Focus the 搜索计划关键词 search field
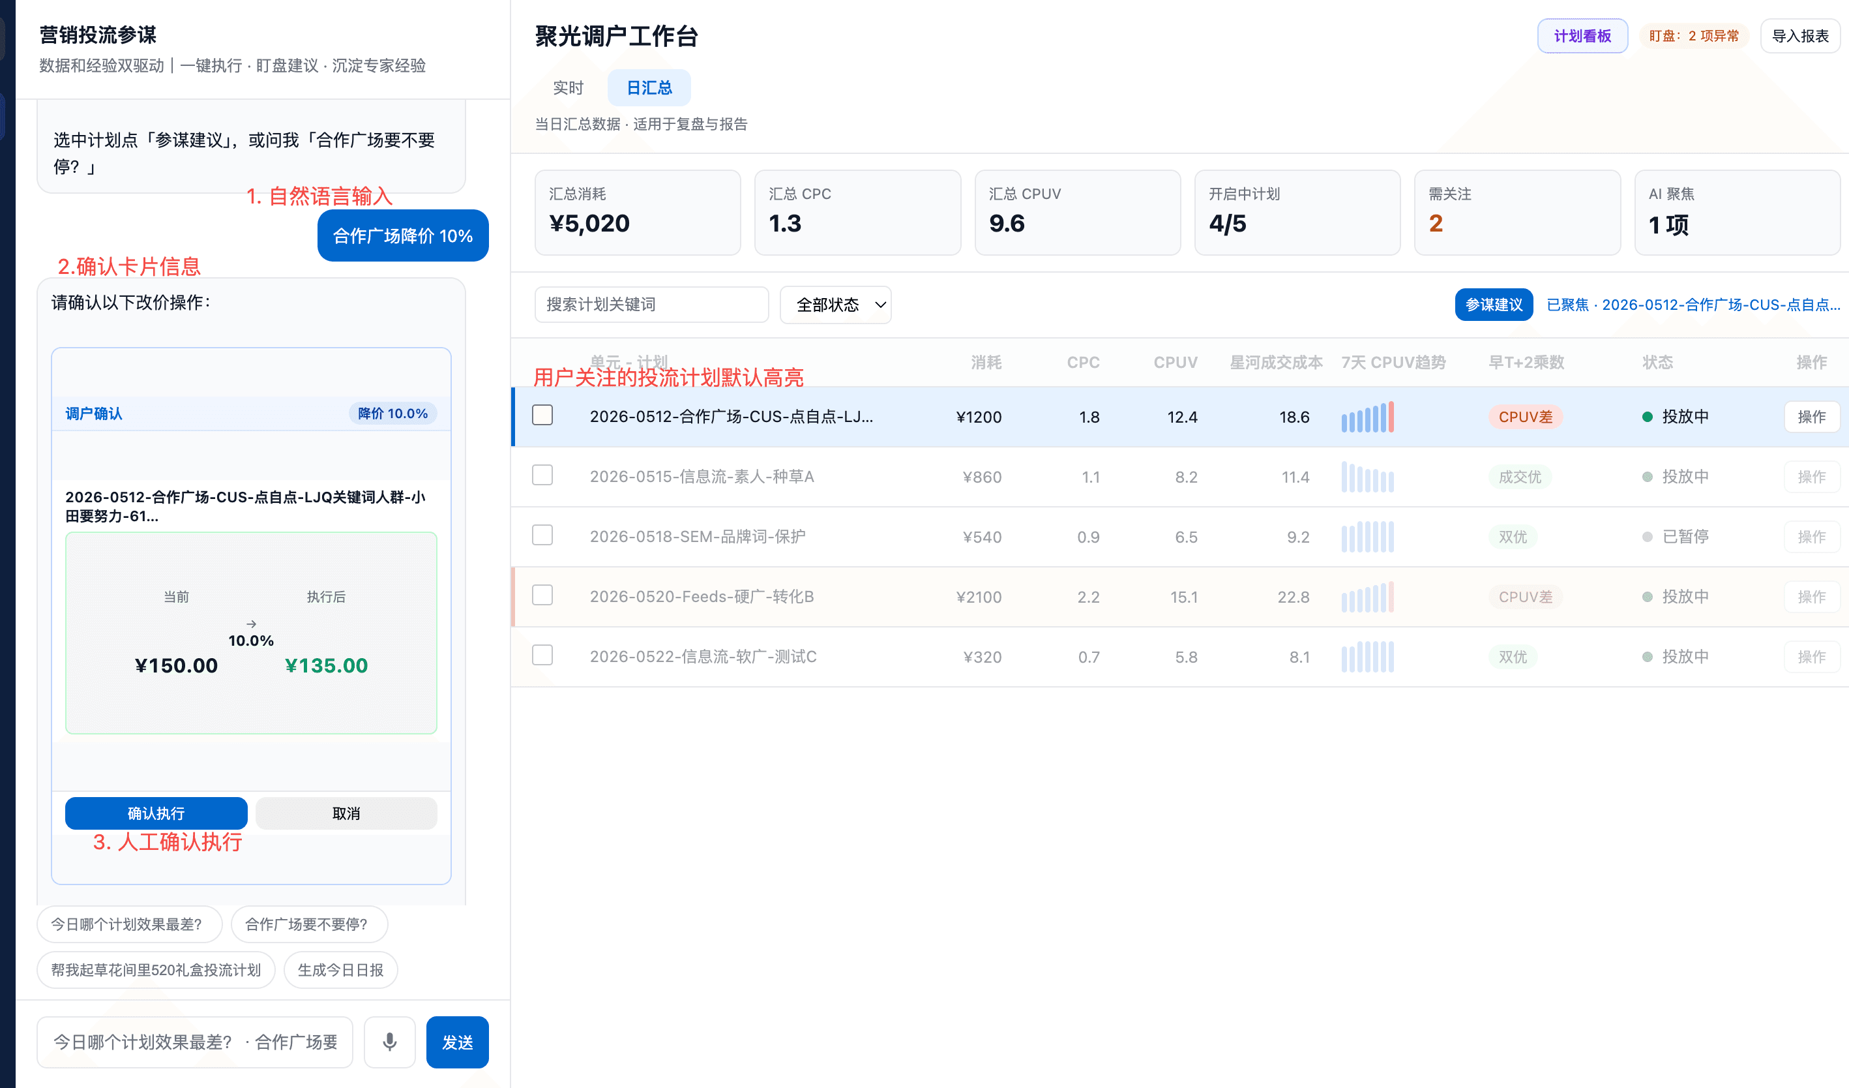This screenshot has width=1849, height=1088. tap(651, 305)
